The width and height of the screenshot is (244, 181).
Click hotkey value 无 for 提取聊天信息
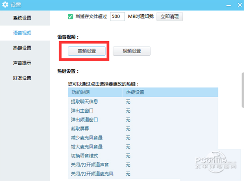(128, 102)
